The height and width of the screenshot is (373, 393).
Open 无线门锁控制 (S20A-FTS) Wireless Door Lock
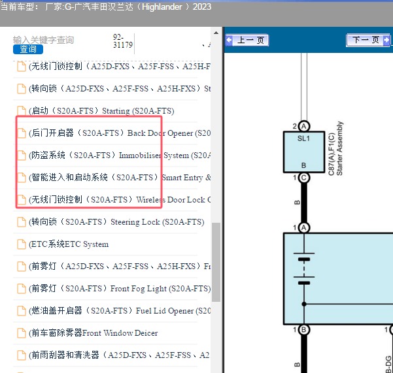pyautogui.click(x=119, y=200)
